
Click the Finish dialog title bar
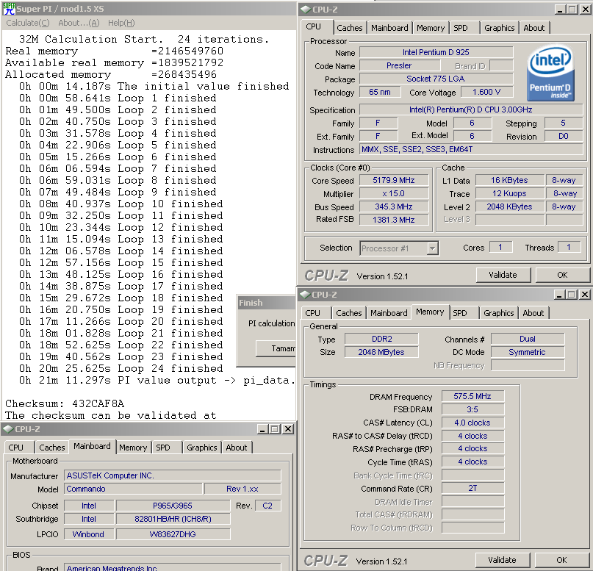[x=266, y=303]
